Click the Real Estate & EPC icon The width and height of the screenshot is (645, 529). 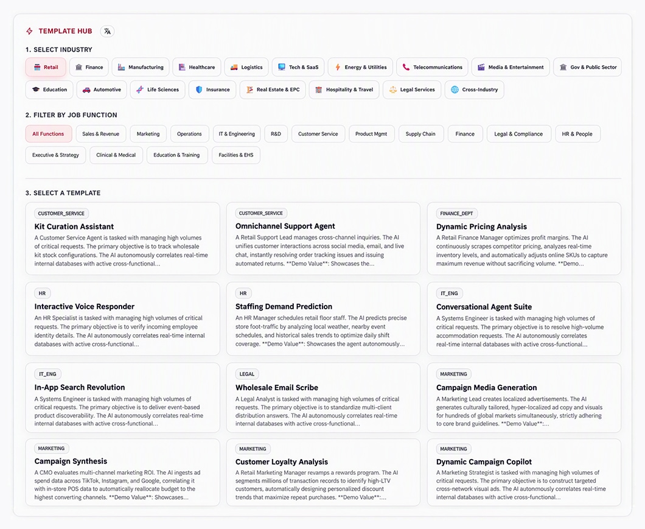(249, 89)
